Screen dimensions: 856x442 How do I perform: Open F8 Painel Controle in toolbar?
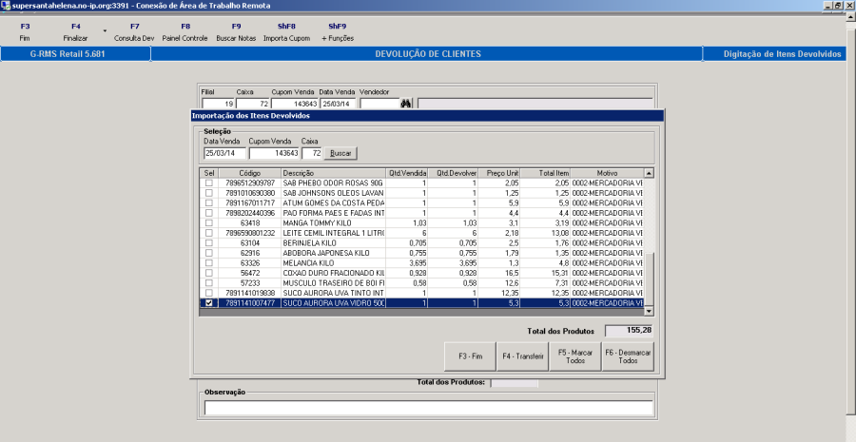[185, 31]
